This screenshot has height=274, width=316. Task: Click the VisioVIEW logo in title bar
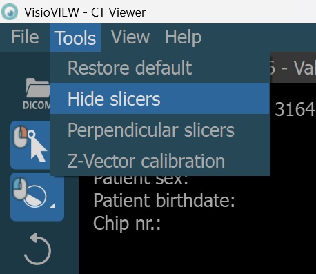9,12
